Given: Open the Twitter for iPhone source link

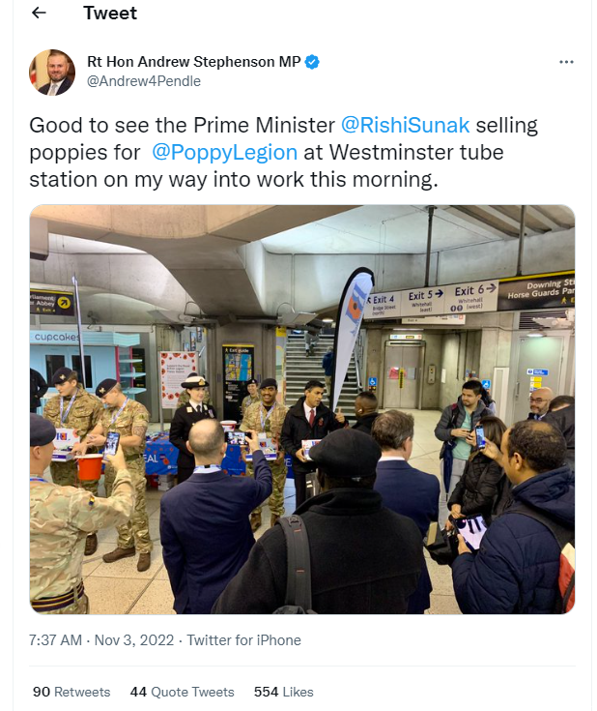Looking at the screenshot, I should point(244,640).
